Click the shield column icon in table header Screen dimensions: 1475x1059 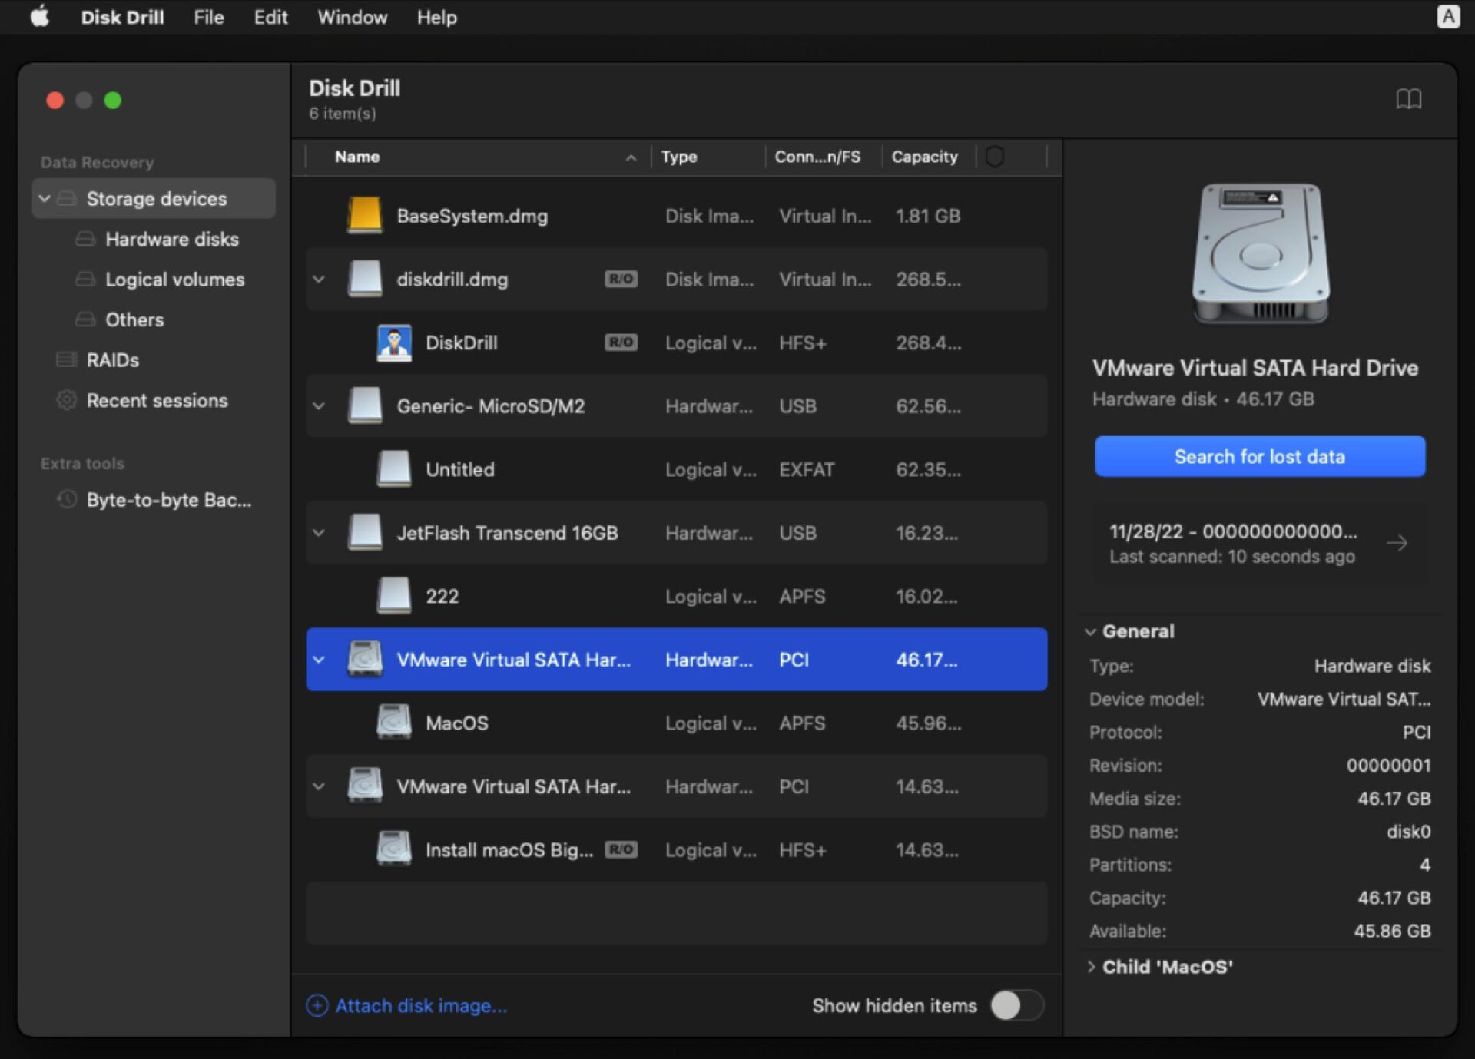tap(996, 157)
